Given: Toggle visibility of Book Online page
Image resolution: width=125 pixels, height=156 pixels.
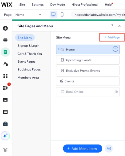Looking at the screenshot, I should click(116, 92).
